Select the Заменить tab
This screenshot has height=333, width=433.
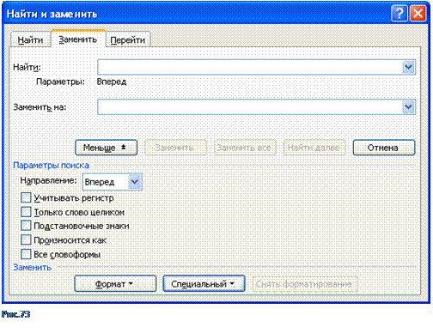click(78, 39)
